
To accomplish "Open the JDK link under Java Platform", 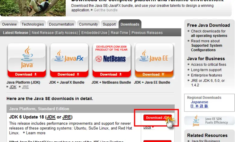I will [13, 87].
